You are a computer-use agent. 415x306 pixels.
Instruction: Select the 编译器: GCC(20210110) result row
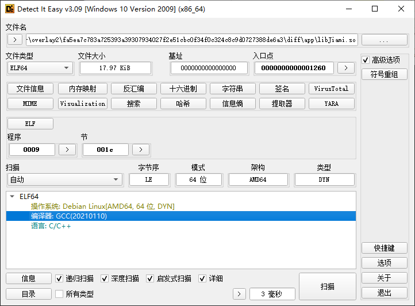69,216
